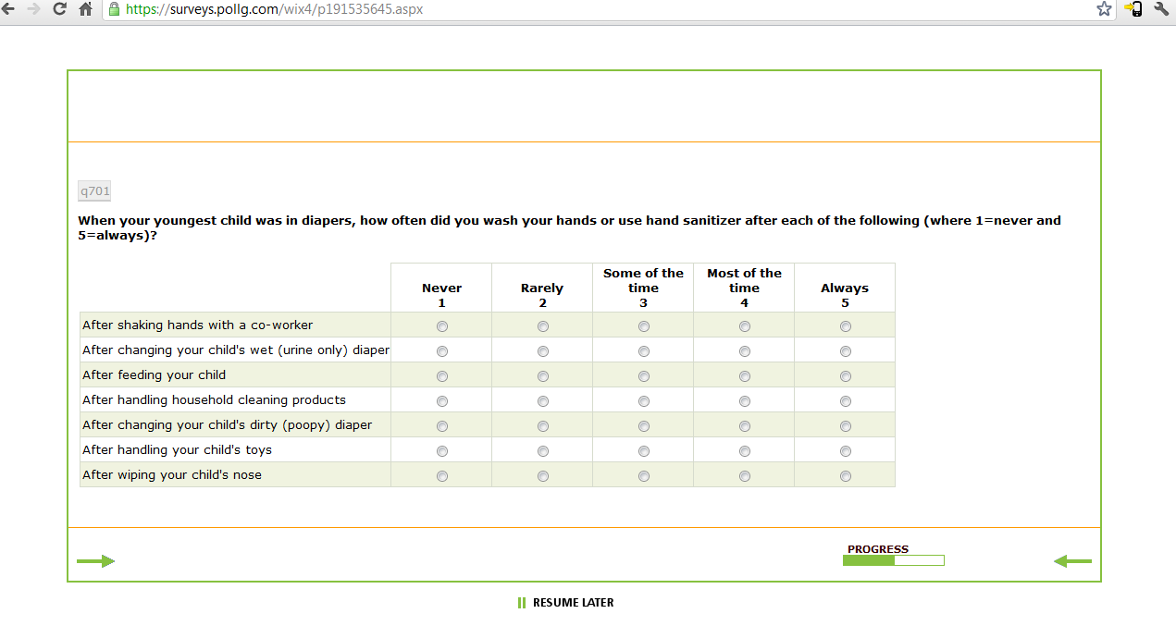The width and height of the screenshot is (1176, 638).
Task: Select Never for changing dirty (poopy) diaper
Action: pos(441,426)
